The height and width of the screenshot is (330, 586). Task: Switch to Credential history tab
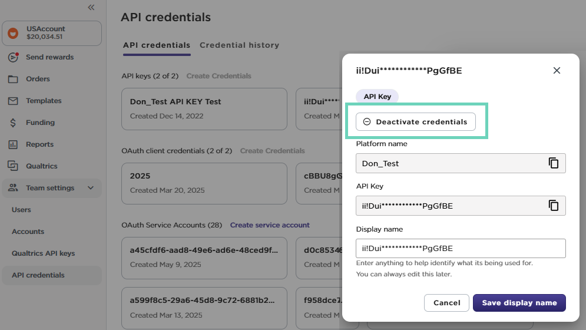(239, 45)
